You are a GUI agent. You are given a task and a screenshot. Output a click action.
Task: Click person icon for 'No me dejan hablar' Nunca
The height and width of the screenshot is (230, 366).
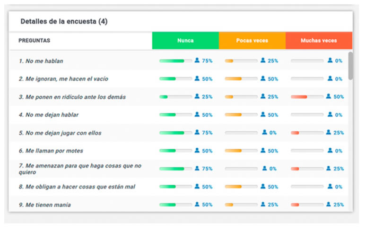pyautogui.click(x=197, y=115)
